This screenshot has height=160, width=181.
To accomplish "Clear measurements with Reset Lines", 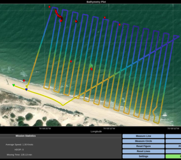I will tap(144, 151).
